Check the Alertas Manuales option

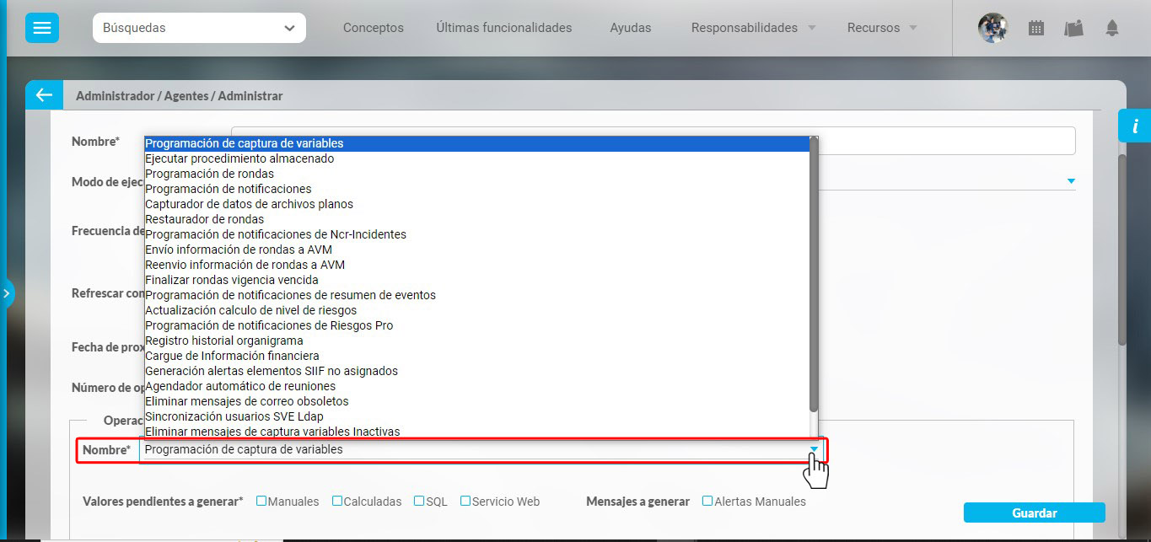(707, 501)
